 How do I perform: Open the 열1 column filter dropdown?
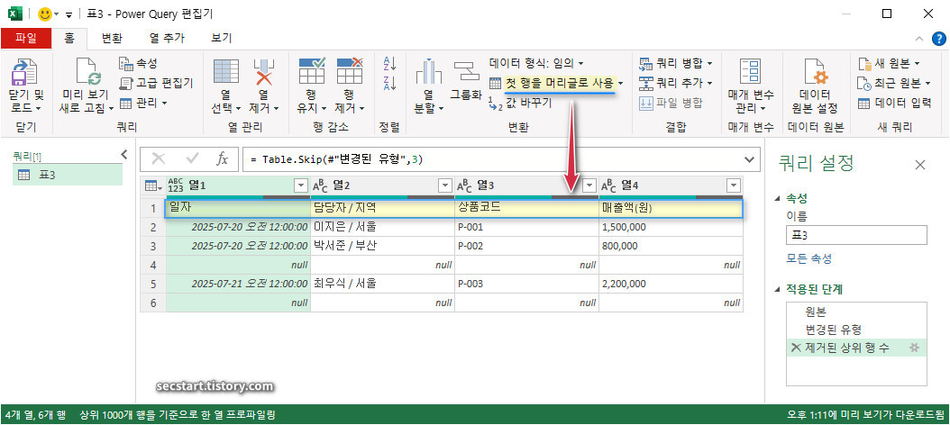click(x=300, y=185)
